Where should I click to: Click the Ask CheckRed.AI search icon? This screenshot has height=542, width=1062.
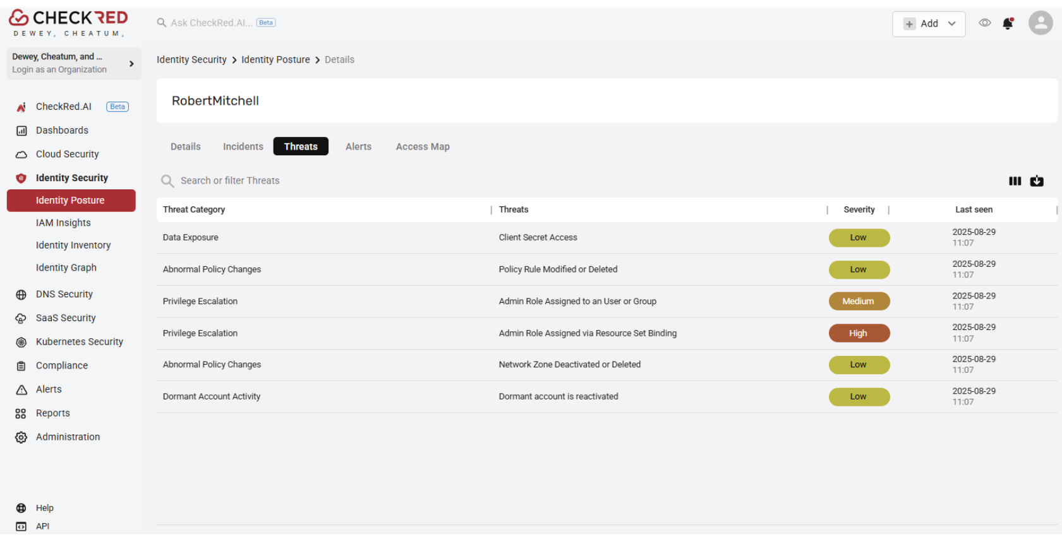162,23
